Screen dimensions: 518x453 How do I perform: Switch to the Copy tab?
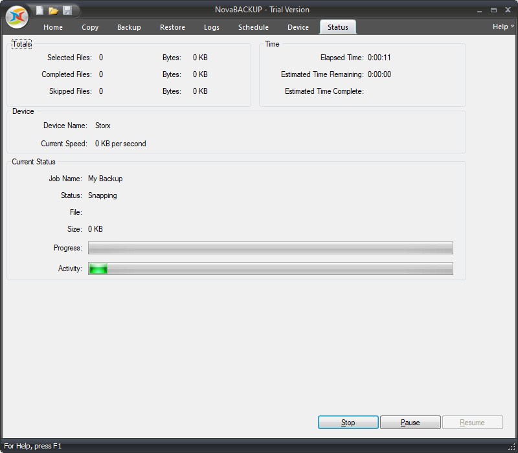point(90,27)
